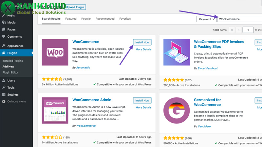The height and width of the screenshot is (147, 262).
Task: Click '5+ Million Active Installations' text
Action: 60,84
